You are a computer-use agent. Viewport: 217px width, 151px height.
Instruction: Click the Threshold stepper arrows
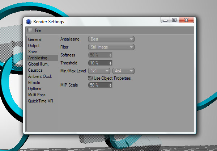click(110, 63)
